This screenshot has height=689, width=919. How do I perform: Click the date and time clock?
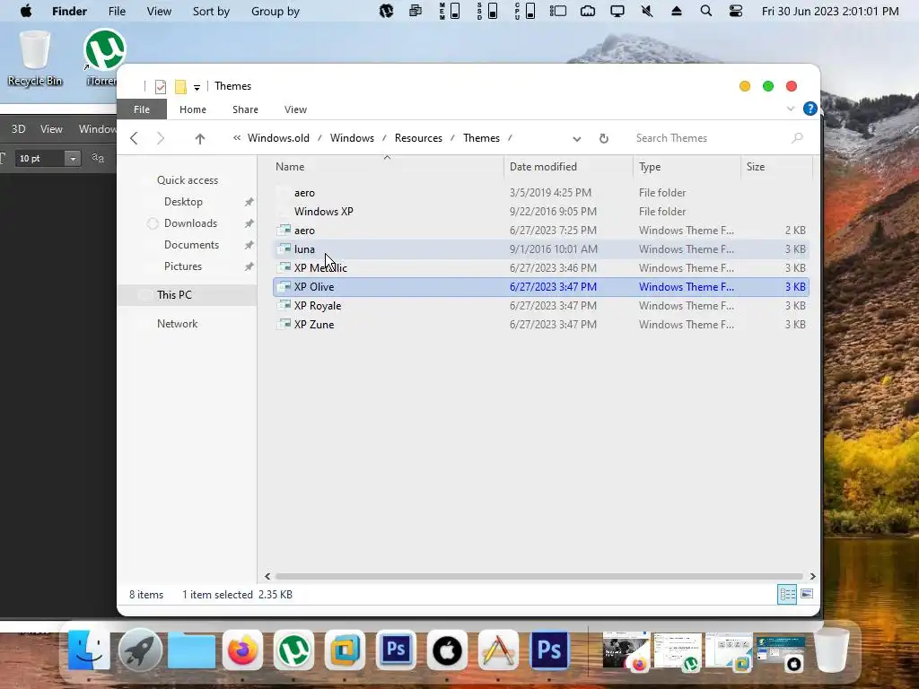830,11
